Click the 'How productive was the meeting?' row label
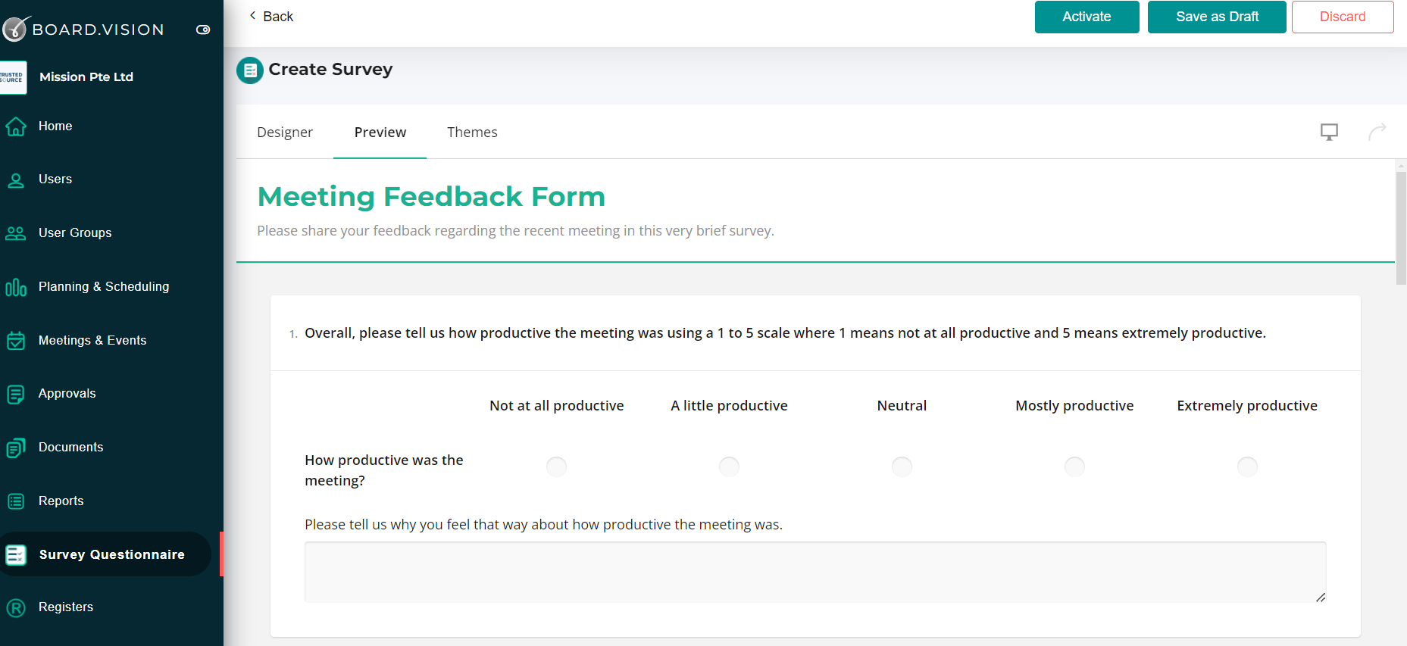This screenshot has width=1407, height=646. 384,470
